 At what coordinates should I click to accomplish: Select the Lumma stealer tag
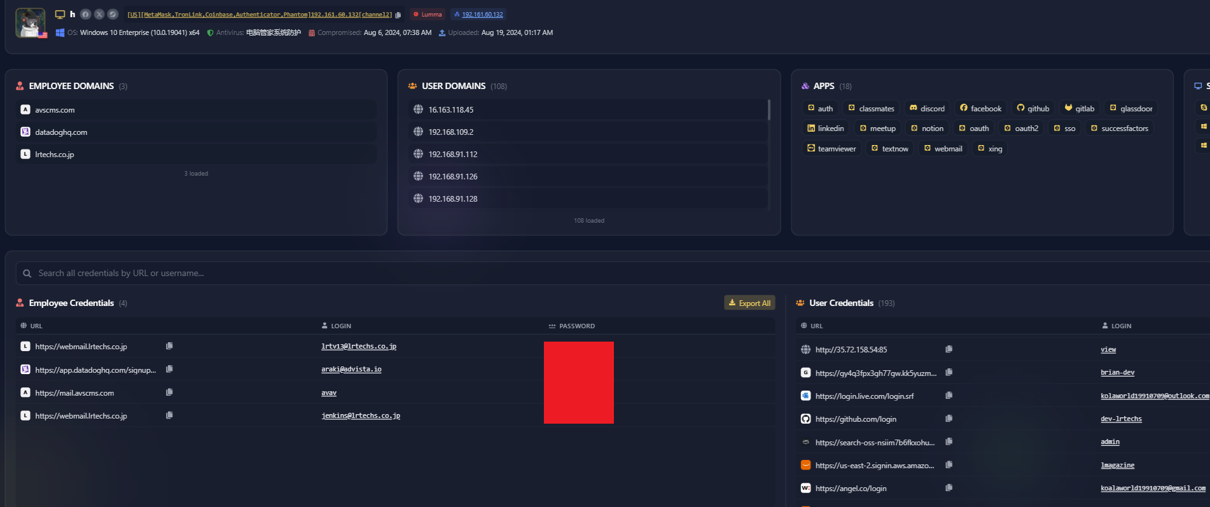tap(428, 15)
